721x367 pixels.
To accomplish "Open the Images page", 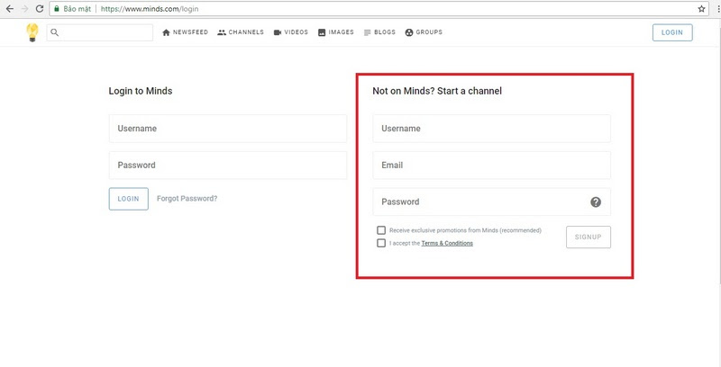I will click(x=335, y=32).
